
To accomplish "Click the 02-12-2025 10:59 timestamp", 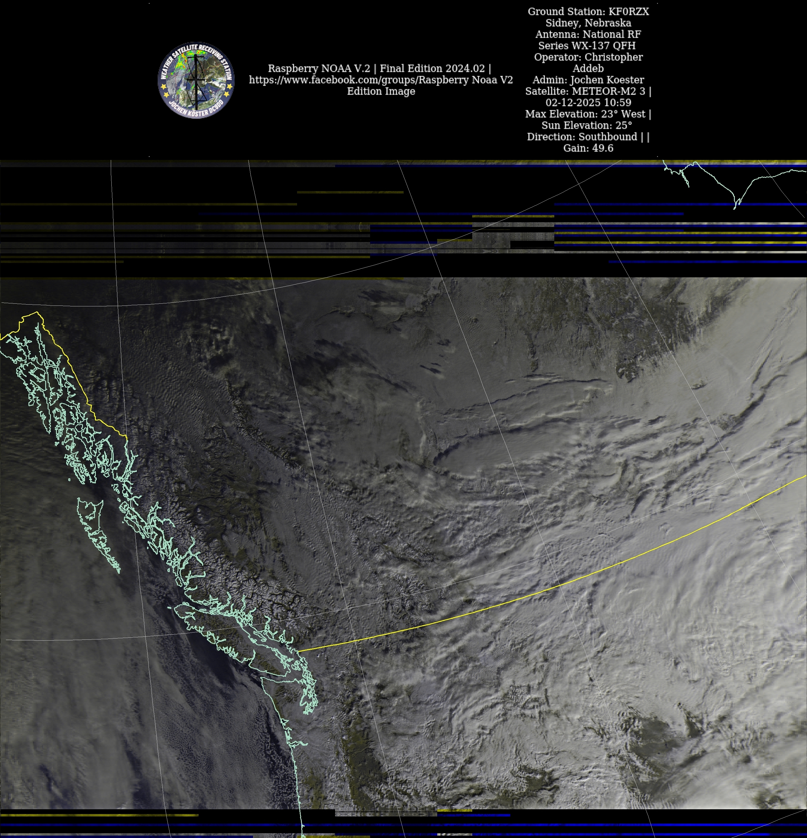I will tap(588, 103).
